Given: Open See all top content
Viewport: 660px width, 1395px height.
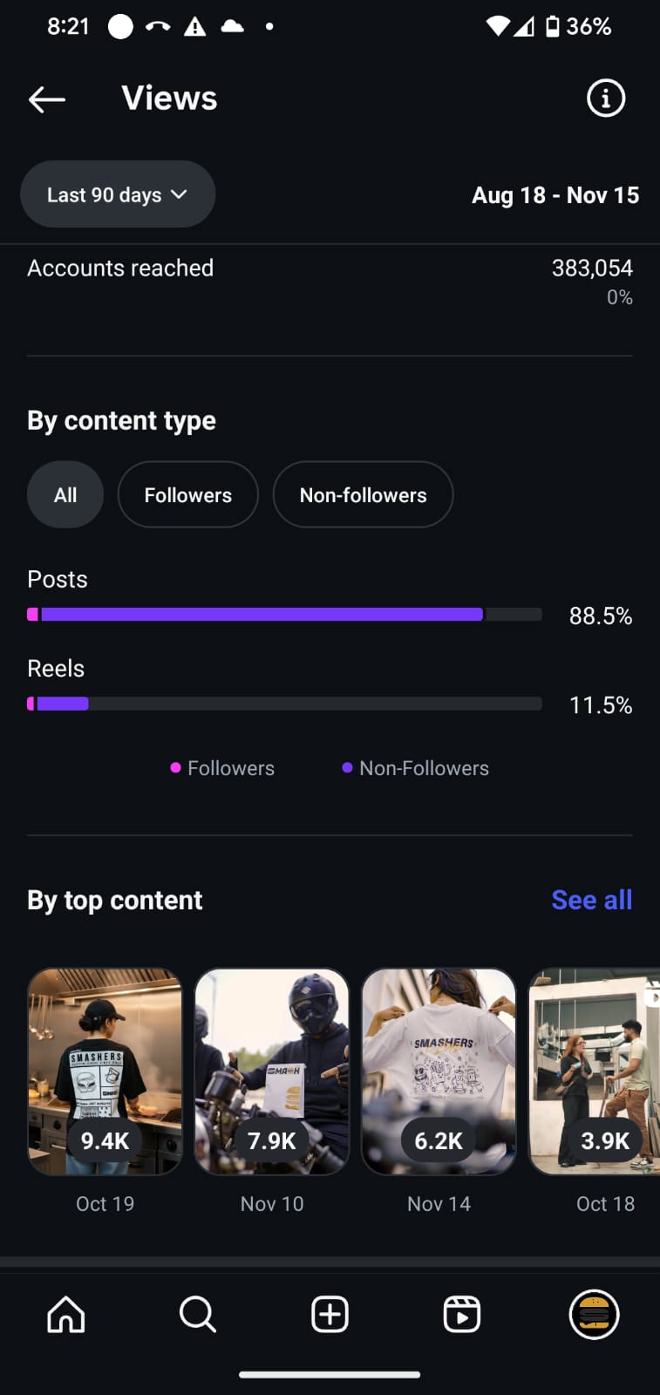Looking at the screenshot, I should (x=591, y=900).
